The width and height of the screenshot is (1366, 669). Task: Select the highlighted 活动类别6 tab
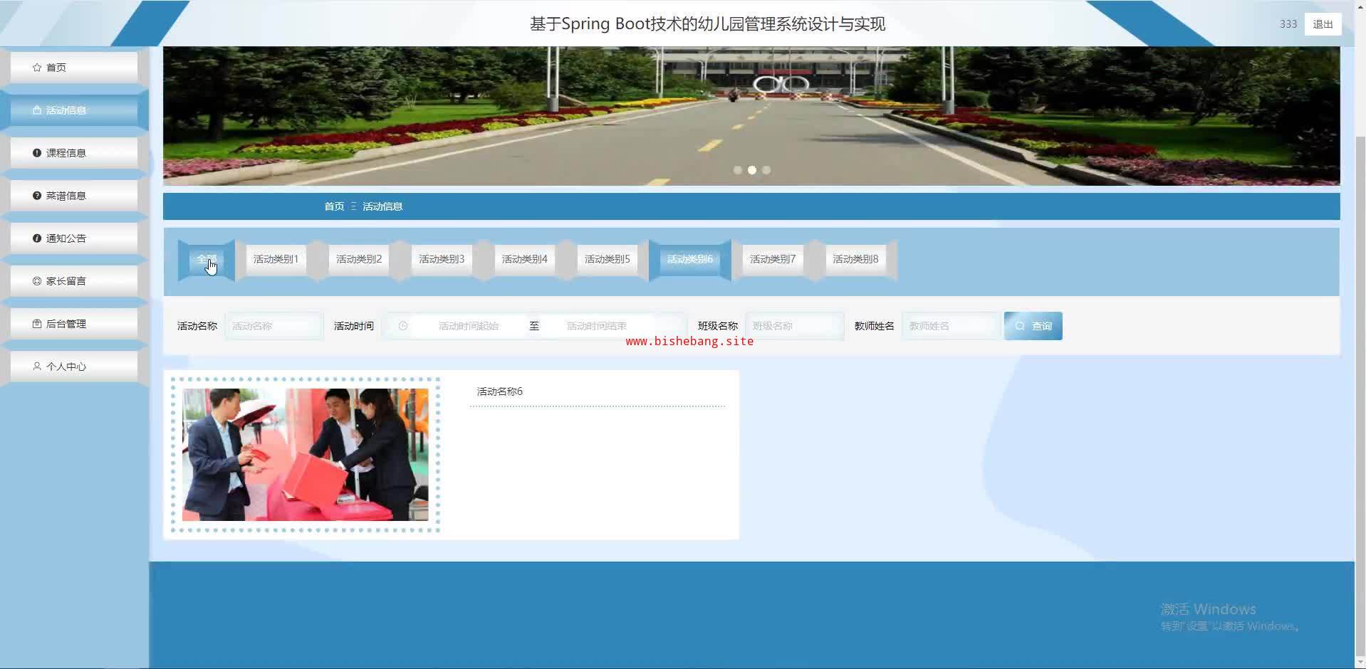click(x=690, y=259)
